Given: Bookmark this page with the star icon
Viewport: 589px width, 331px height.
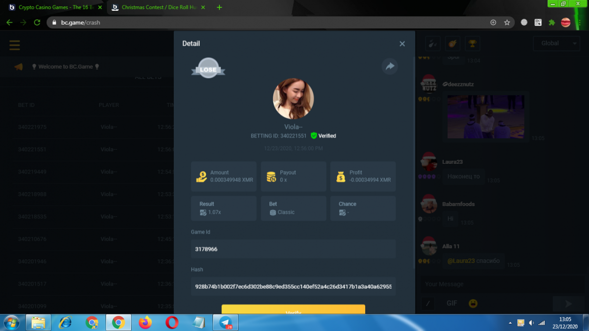Looking at the screenshot, I should (507, 23).
